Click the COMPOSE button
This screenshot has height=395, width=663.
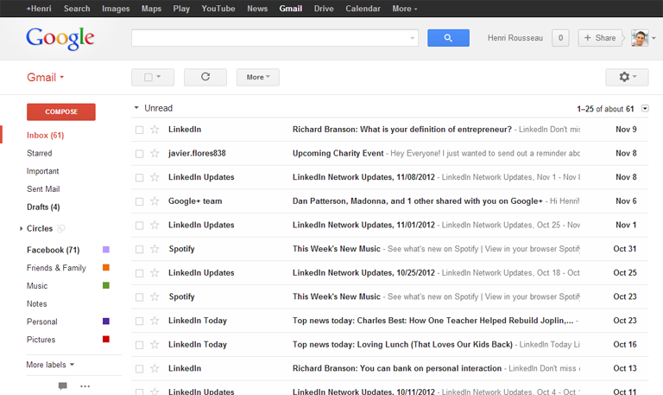coord(61,111)
